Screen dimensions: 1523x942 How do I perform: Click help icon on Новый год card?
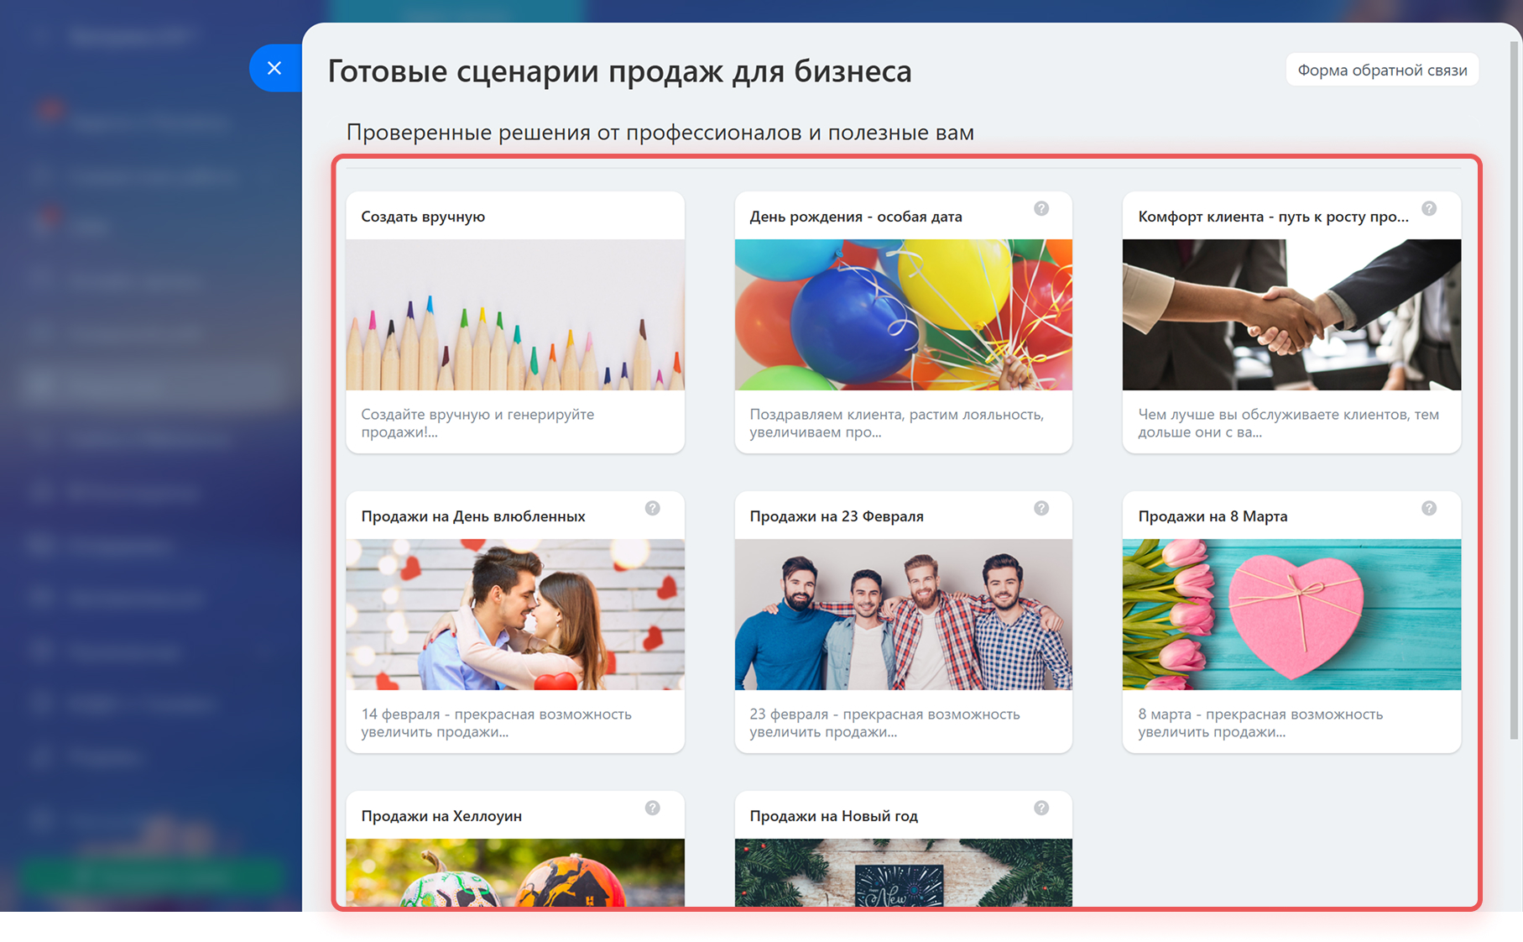point(1041,808)
